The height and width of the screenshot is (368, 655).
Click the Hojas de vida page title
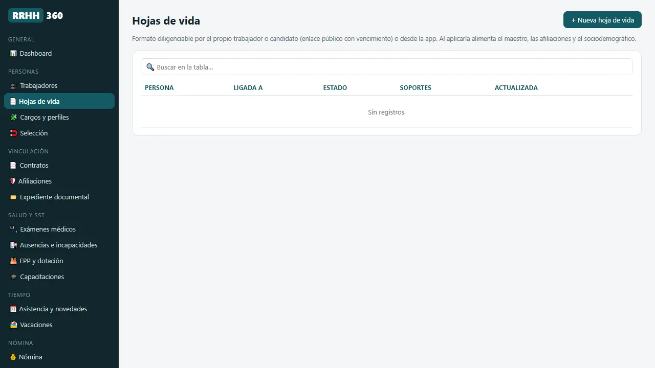[166, 21]
